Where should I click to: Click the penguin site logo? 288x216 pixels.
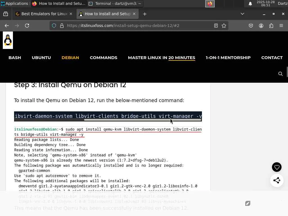point(8,40)
